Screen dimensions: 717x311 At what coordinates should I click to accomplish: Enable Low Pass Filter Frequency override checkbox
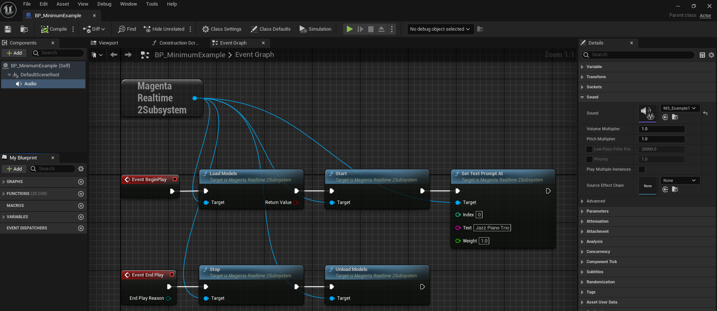[x=589, y=149]
